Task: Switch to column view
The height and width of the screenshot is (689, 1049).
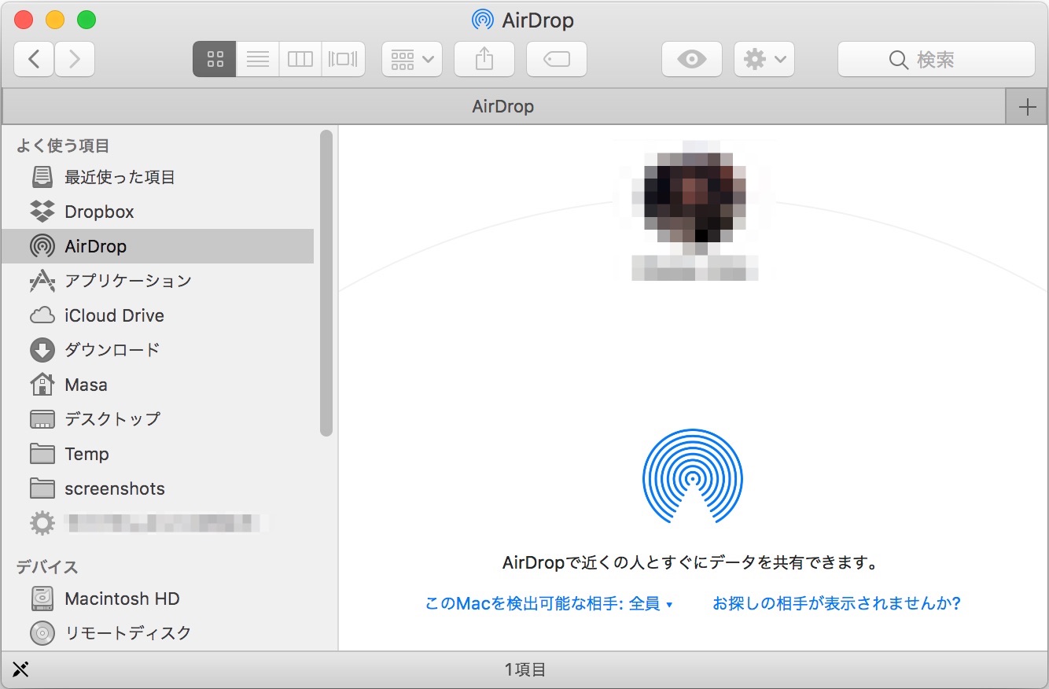Action: tap(300, 59)
